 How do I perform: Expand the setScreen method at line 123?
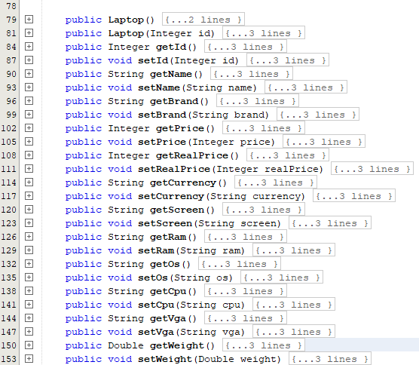(29, 223)
